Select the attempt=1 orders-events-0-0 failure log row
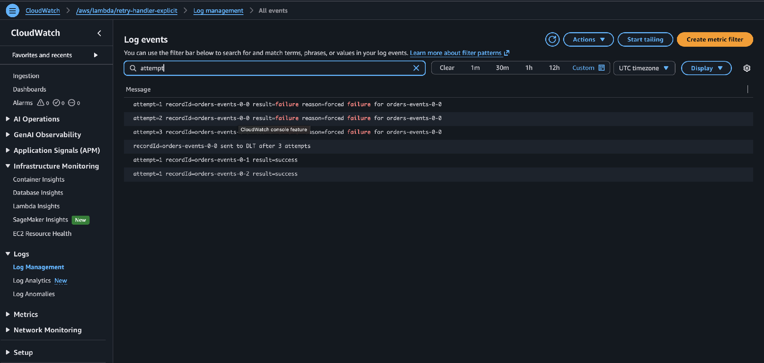Viewport: 764px width, 363px height. [x=438, y=104]
